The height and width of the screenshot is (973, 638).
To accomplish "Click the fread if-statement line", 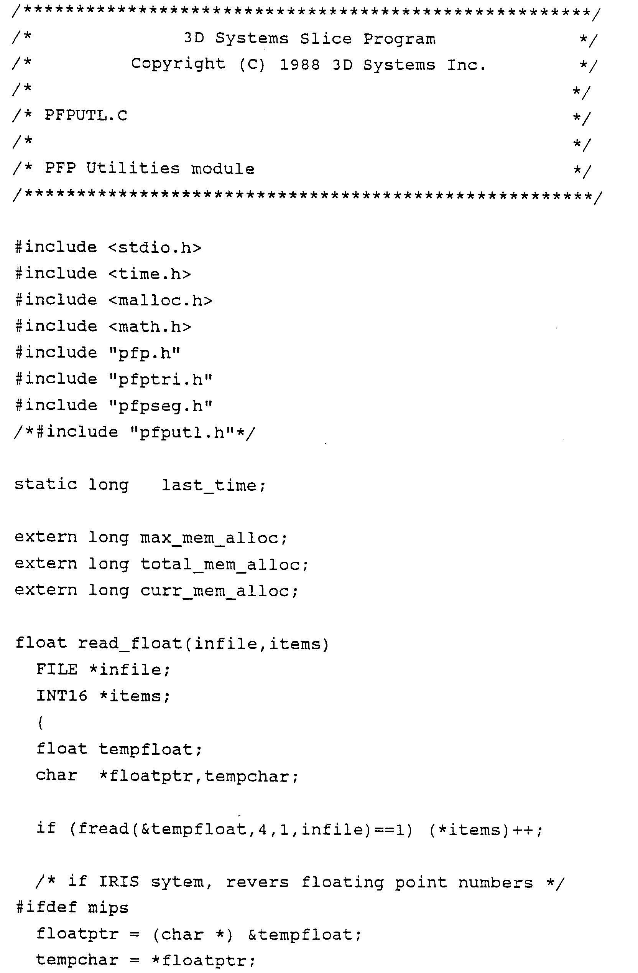I will pyautogui.click(x=289, y=830).
